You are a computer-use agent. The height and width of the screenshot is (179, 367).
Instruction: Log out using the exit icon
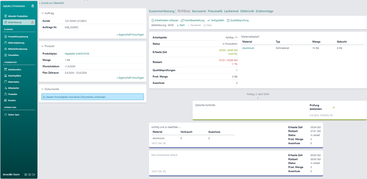34,174
